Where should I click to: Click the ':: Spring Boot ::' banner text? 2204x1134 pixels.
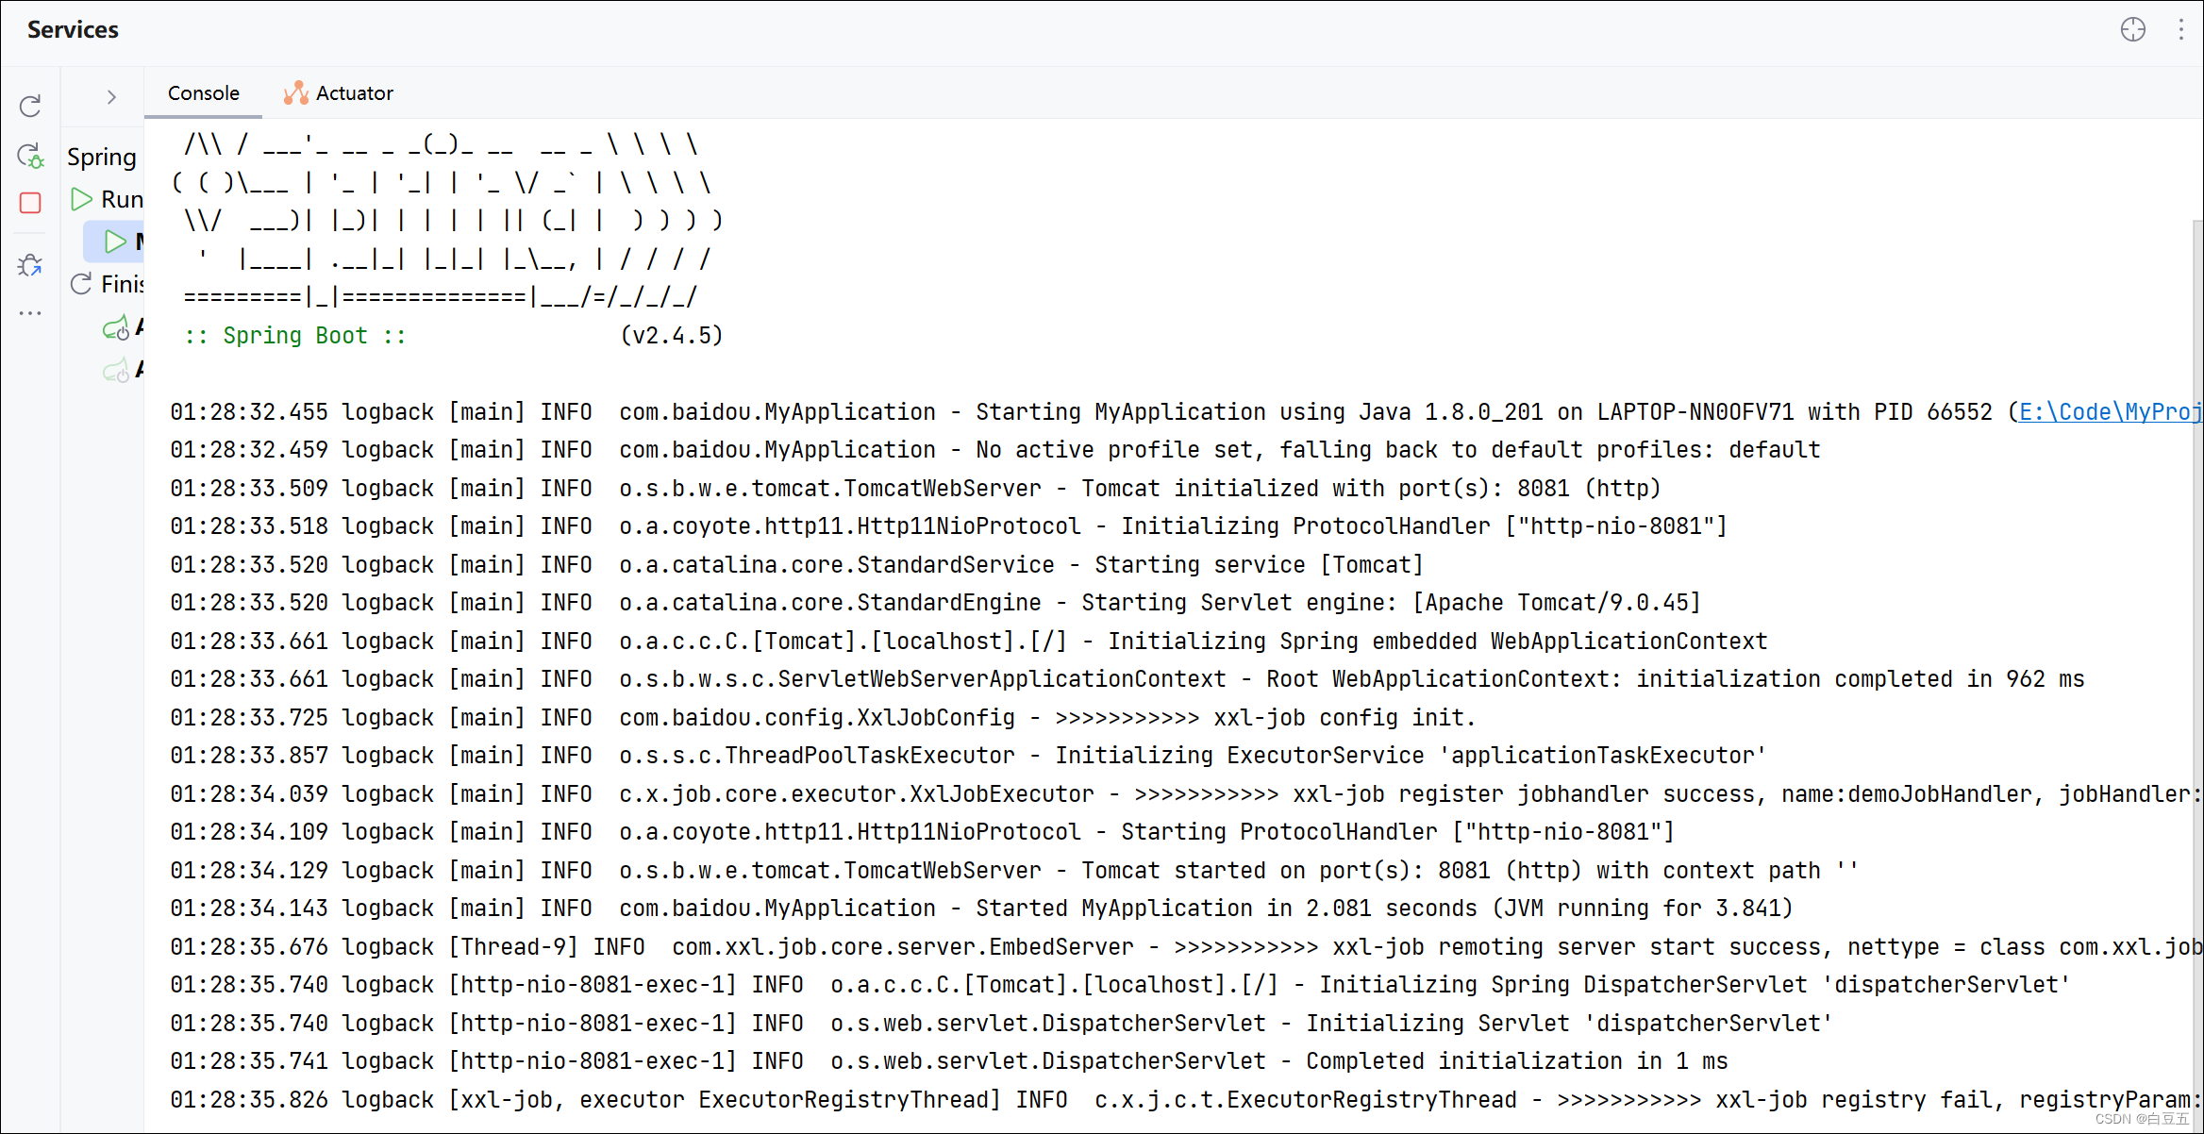(x=295, y=336)
